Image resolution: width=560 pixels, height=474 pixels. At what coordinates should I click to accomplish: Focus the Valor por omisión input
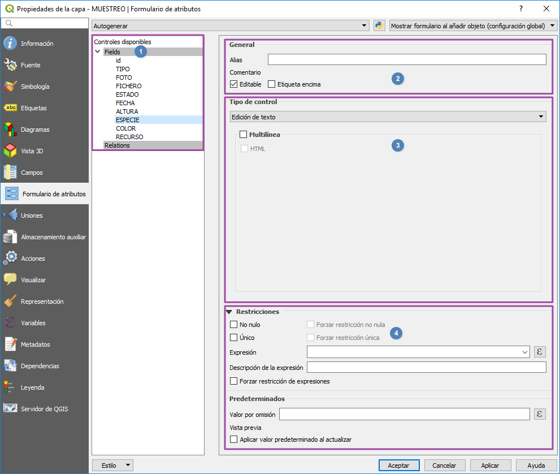404,414
